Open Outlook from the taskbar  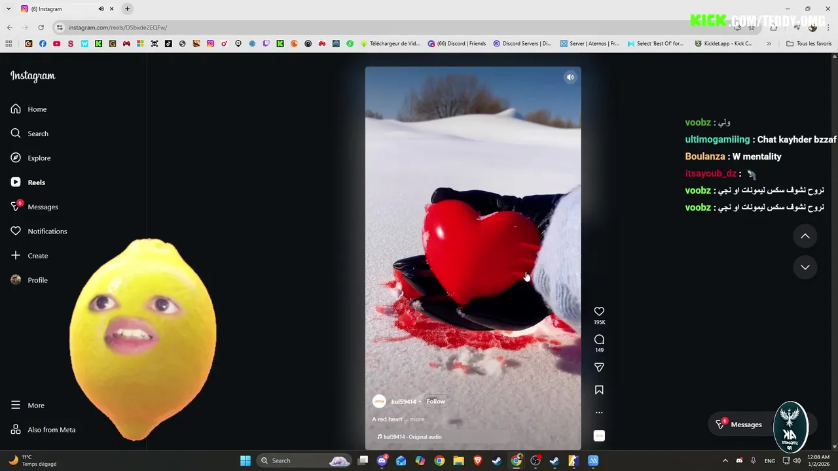tap(401, 461)
